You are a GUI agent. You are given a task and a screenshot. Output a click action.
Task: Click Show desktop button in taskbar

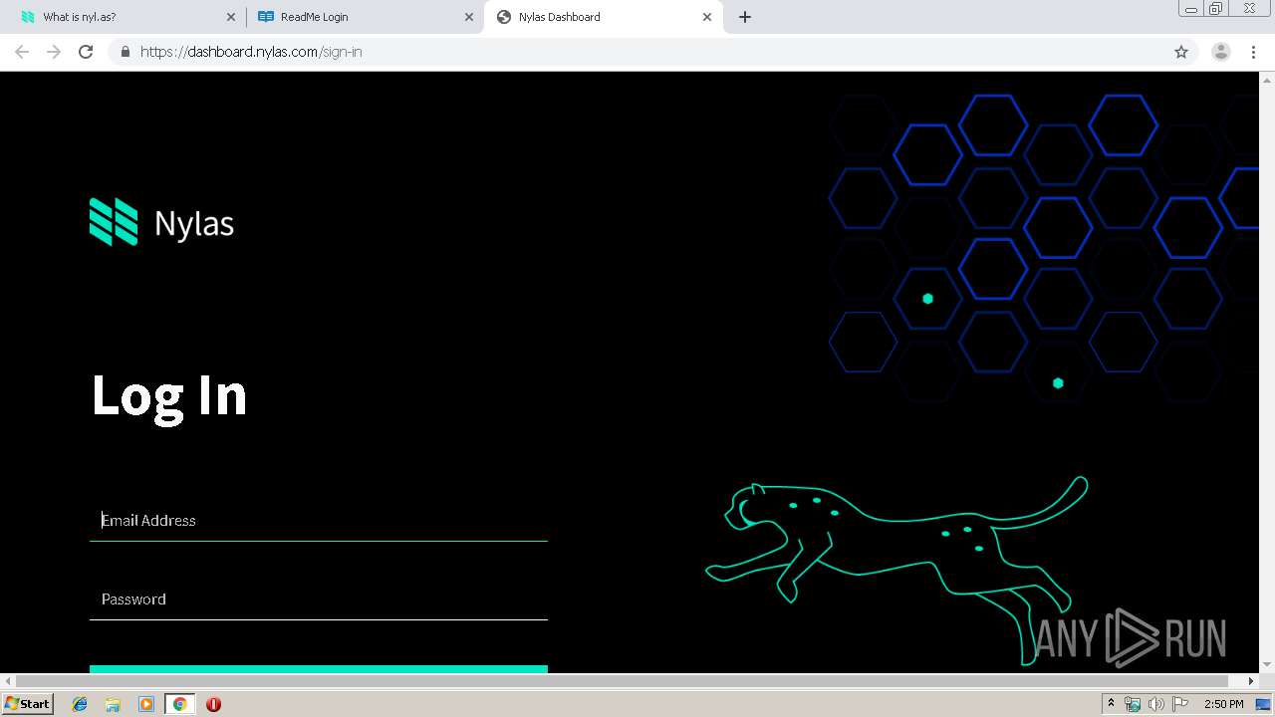click(x=1265, y=704)
